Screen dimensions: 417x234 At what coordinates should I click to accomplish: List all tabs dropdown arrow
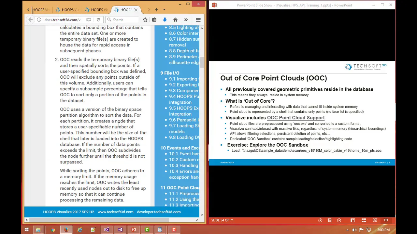click(164, 10)
